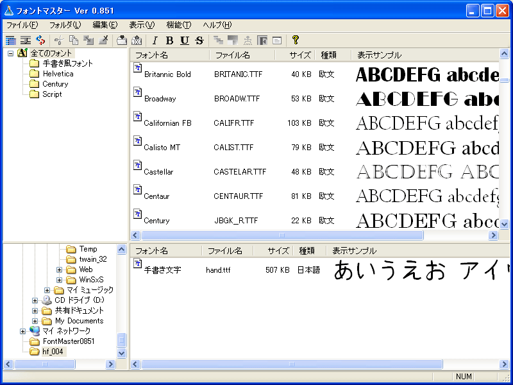Image resolution: width=513 pixels, height=385 pixels.
Task: Click the upper font list horizontal scrollbar thumb
Action: [x=282, y=235]
